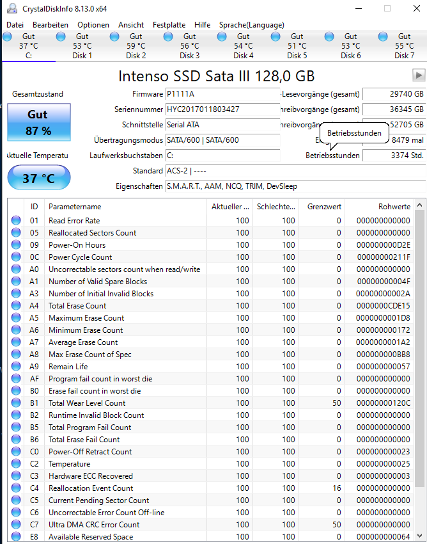Click the status icon for Read Error Rate
The image size is (427, 544).
point(16,220)
